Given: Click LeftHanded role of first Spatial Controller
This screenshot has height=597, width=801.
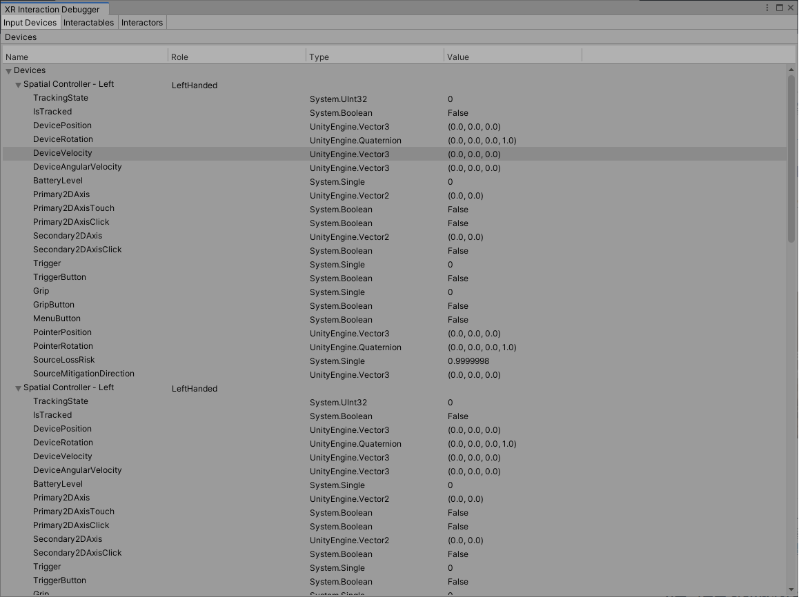Looking at the screenshot, I should tap(195, 85).
